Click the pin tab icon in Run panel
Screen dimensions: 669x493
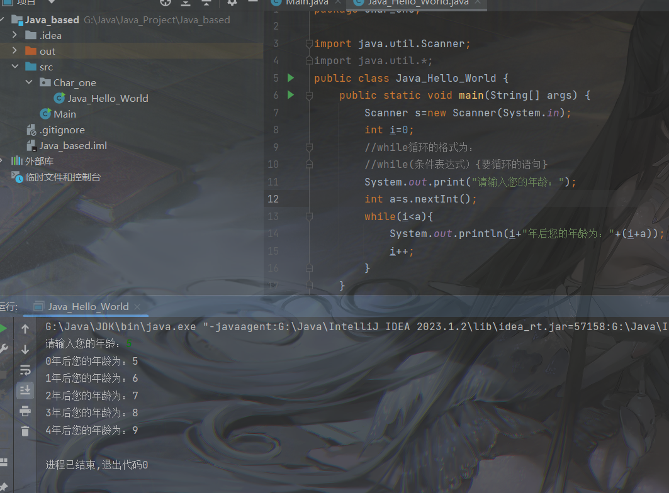(x=3, y=487)
